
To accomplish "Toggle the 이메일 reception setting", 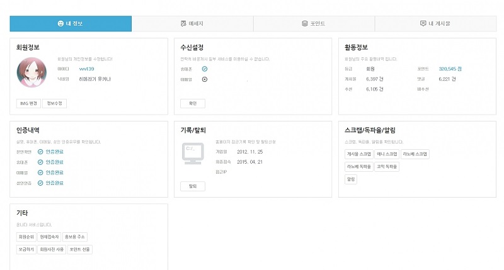I will (x=205, y=79).
